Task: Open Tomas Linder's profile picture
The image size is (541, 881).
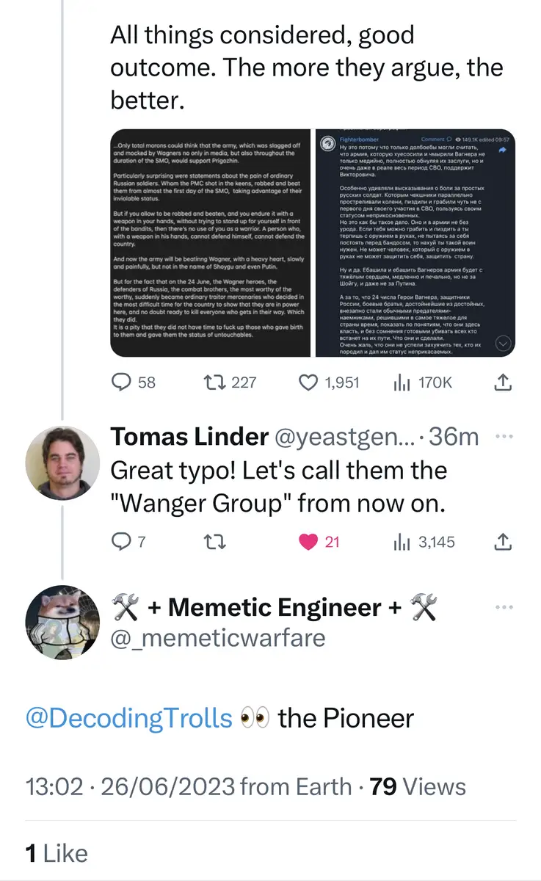Action: coord(62,463)
